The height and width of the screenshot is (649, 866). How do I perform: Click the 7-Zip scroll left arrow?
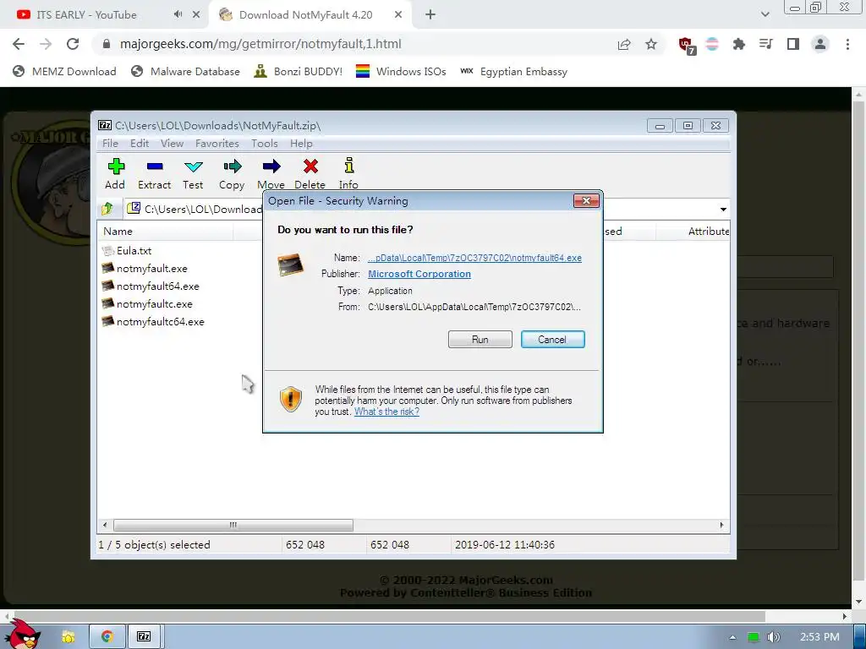click(105, 525)
